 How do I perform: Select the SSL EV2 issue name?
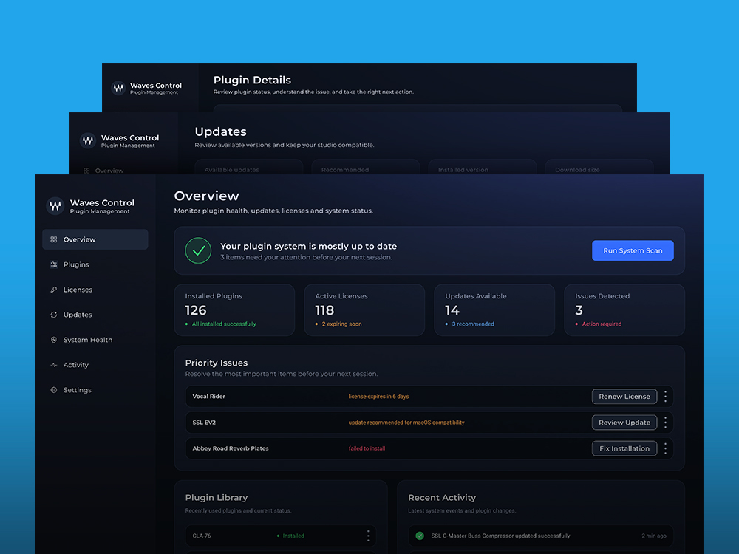coord(204,423)
